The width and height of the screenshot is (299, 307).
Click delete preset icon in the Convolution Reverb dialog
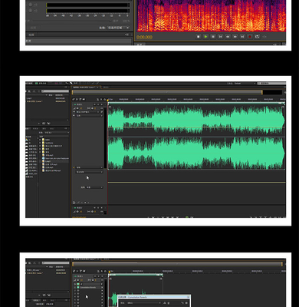click(169, 303)
